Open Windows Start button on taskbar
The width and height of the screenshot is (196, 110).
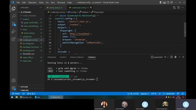[12, 97]
